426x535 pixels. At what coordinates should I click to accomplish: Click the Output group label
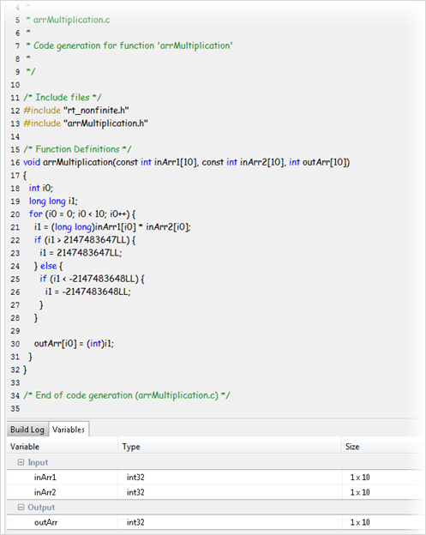coord(41,508)
